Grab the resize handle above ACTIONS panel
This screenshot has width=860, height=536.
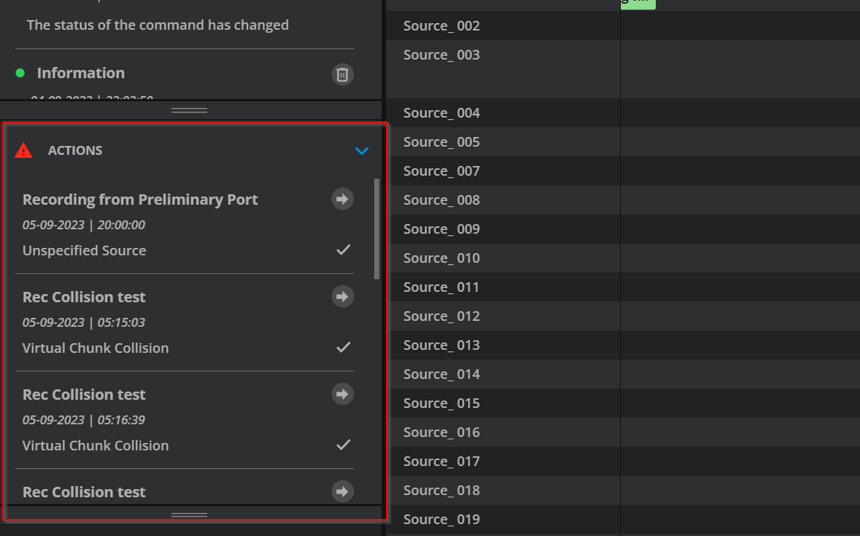pyautogui.click(x=189, y=110)
